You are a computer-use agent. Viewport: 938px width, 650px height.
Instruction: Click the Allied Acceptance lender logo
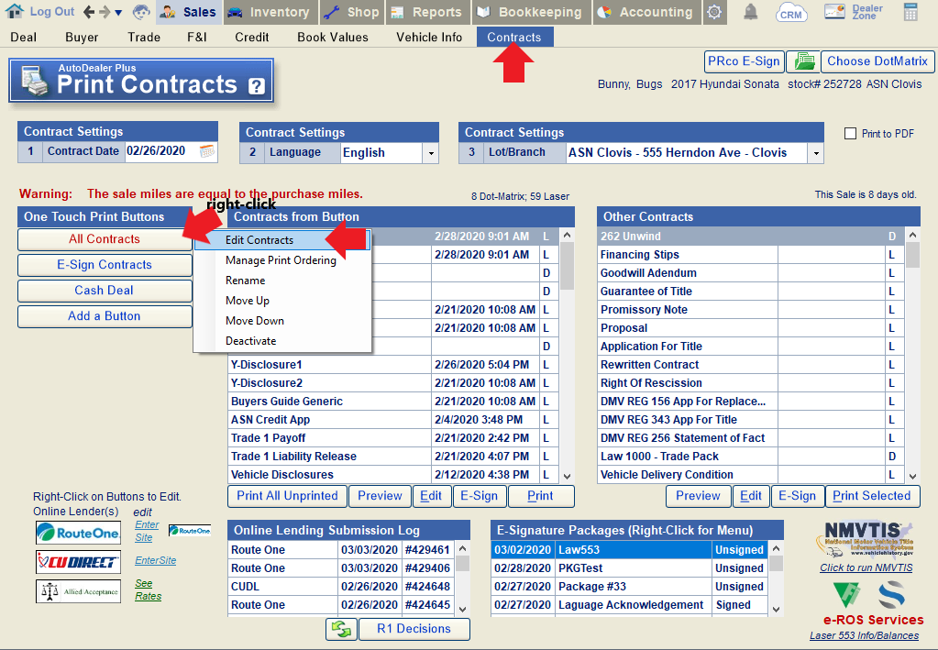coord(78,591)
